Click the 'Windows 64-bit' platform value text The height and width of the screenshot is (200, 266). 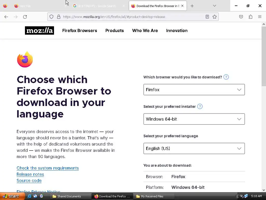(x=188, y=187)
